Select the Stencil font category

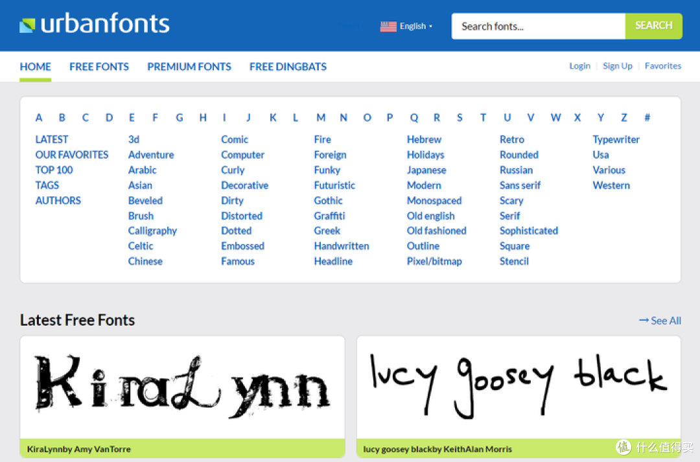point(514,261)
